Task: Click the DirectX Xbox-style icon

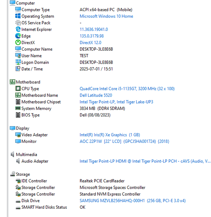Action: [18, 42]
